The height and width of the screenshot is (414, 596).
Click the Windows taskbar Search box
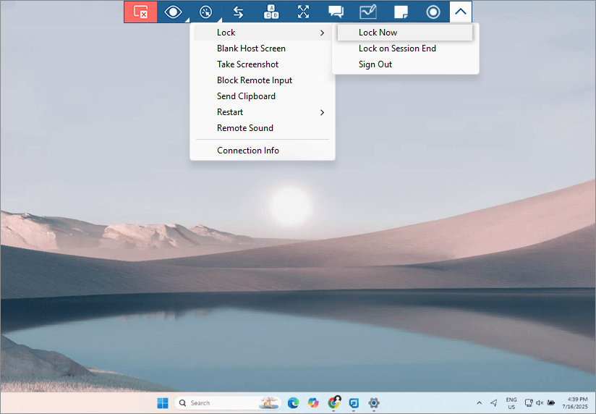217,403
